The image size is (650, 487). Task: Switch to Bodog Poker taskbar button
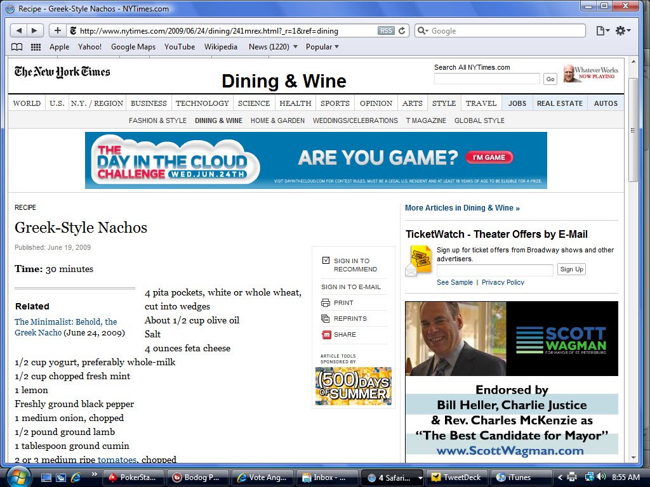(x=197, y=477)
